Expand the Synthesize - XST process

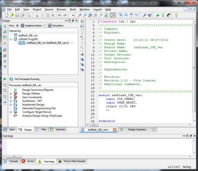[11, 101]
